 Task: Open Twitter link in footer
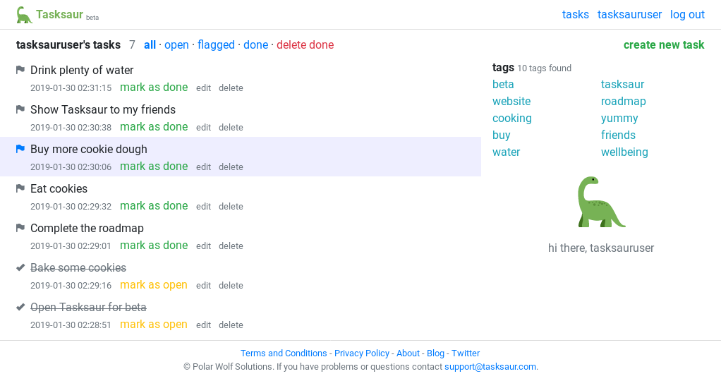466,353
